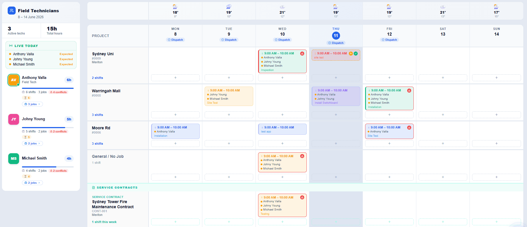Click Anthony Valla's hours progress bar

(x=48, y=88)
